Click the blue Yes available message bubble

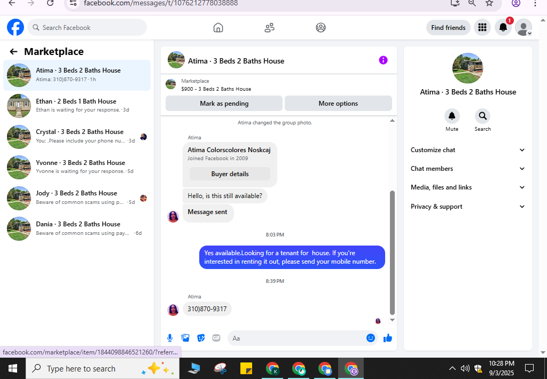click(x=292, y=257)
